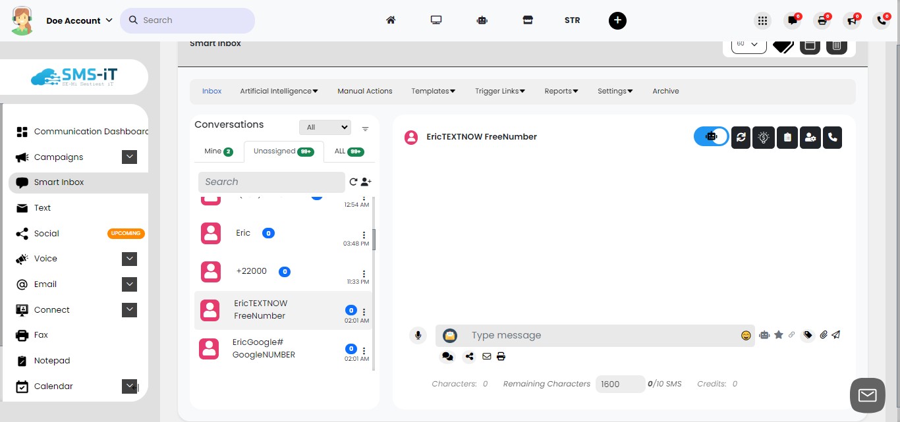Click the microphone icon to record voice
Viewport: 900px width, 422px height.
coord(418,335)
